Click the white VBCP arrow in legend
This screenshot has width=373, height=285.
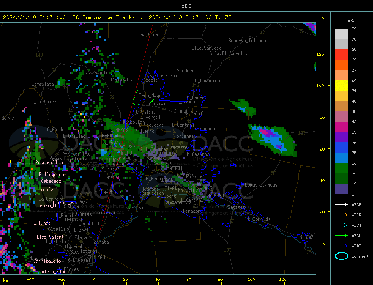pos(342,204)
